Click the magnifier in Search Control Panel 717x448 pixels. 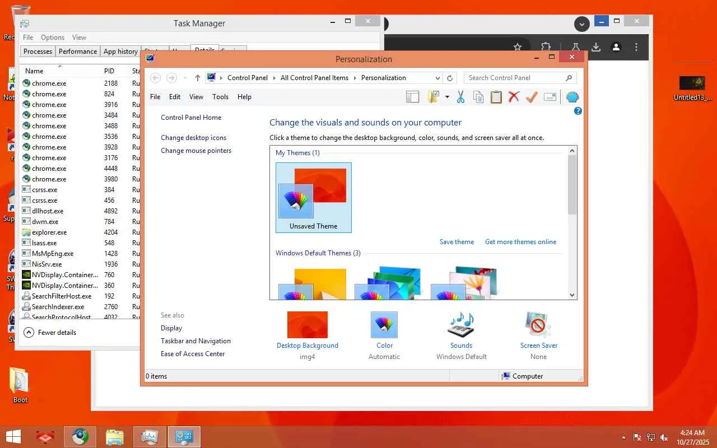[569, 78]
